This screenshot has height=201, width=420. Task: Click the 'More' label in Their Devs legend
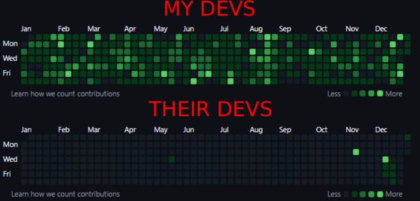coord(394,194)
